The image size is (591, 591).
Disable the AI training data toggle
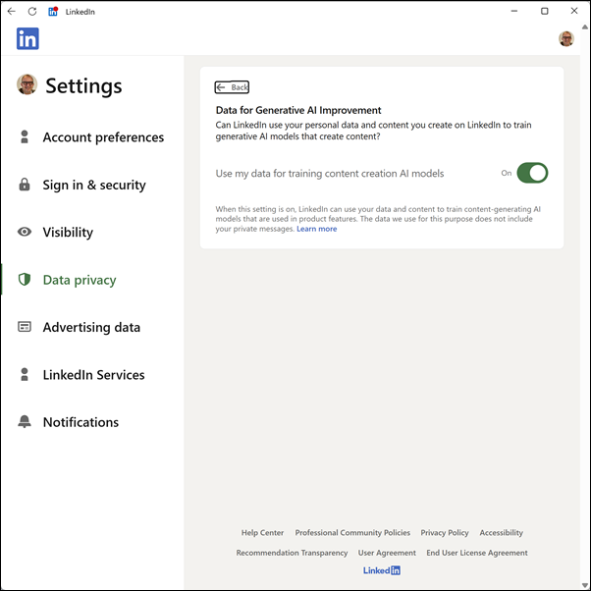(532, 173)
